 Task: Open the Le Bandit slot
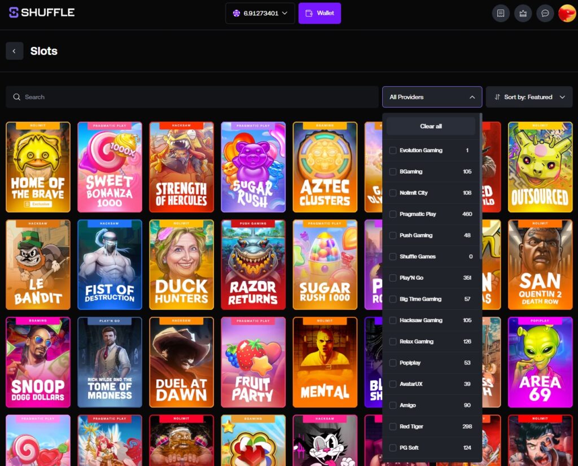pos(38,265)
